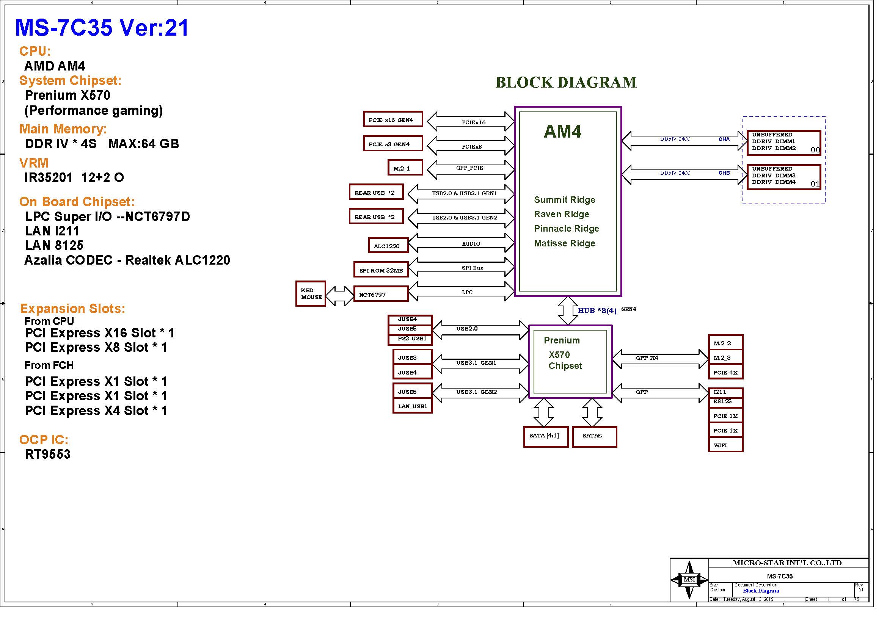Click the M.2_2 slot box
The width and height of the screenshot is (887, 627).
pos(725,343)
